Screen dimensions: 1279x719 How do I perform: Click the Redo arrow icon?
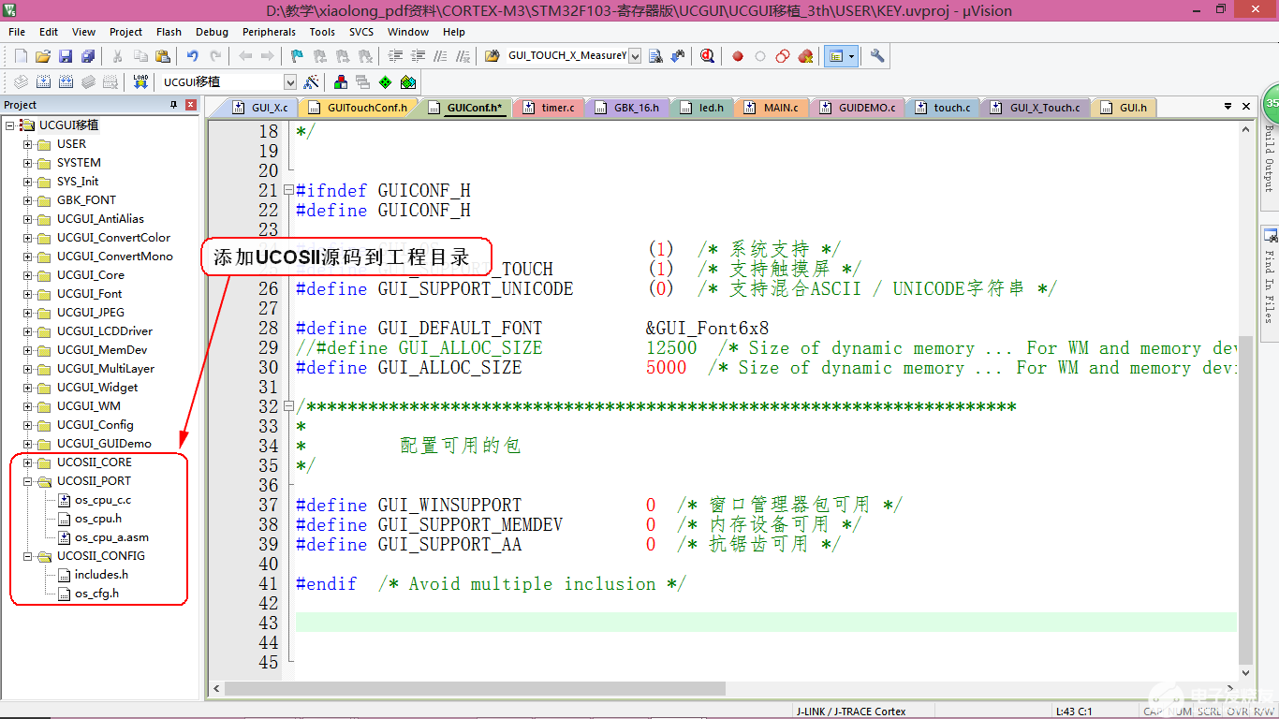(215, 56)
